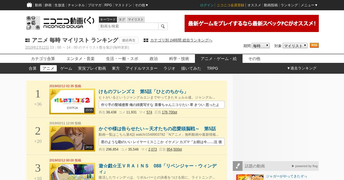
Task: Open 動画投稿 in top bar
Action: point(271,5)
